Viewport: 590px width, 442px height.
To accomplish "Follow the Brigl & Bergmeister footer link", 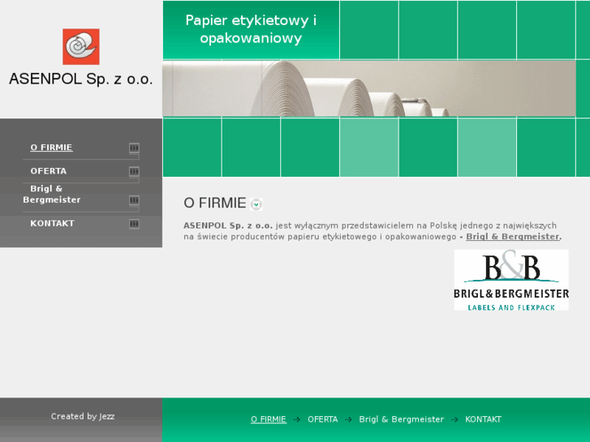I will click(401, 419).
